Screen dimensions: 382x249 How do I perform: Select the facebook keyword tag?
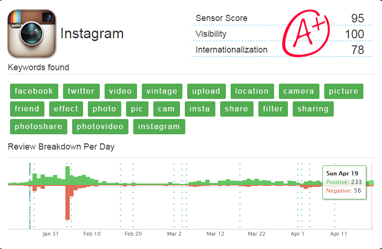tap(34, 91)
